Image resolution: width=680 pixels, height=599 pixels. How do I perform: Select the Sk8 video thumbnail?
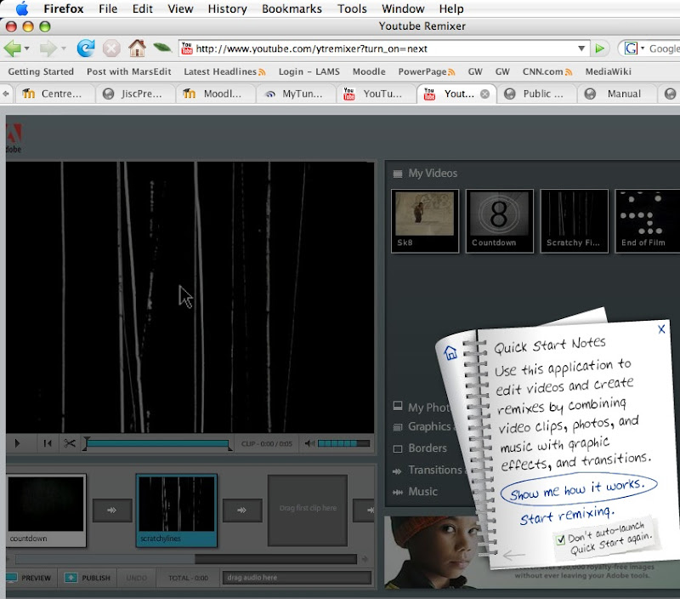pyautogui.click(x=425, y=221)
